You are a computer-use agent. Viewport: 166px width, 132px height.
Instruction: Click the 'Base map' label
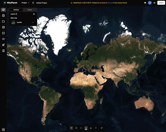[14, 18]
